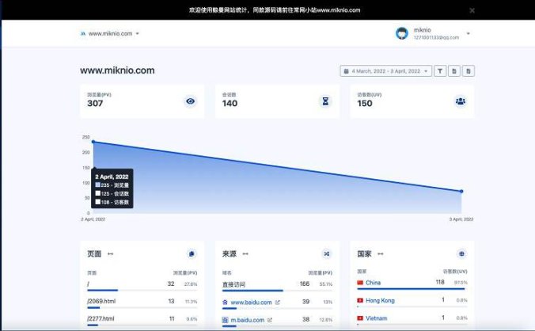Viewport: 535px width, 331px height.
Task: Open the date range picker
Action: click(385, 70)
